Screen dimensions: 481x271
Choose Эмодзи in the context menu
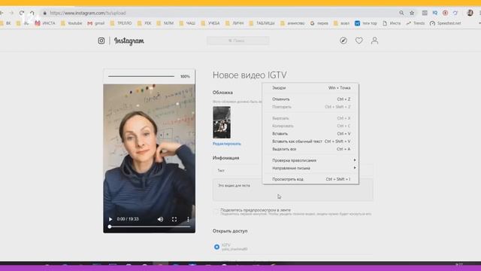(310, 88)
